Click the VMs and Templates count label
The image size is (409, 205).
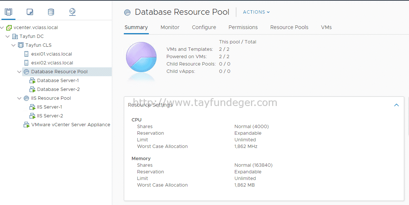click(190, 49)
